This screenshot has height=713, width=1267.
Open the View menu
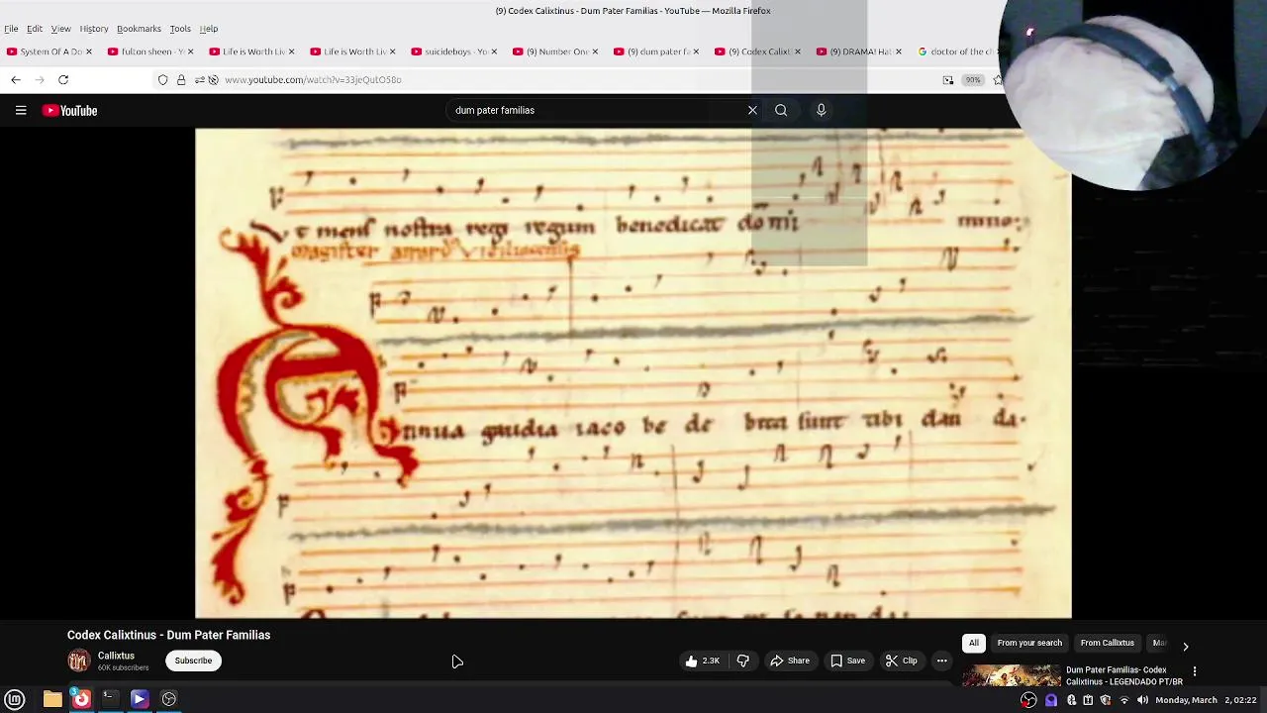pyautogui.click(x=60, y=29)
